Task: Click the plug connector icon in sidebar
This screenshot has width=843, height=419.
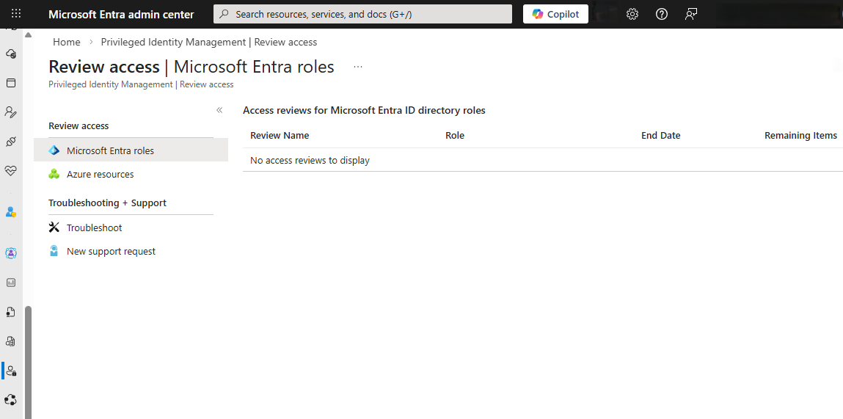Action: coord(10,141)
